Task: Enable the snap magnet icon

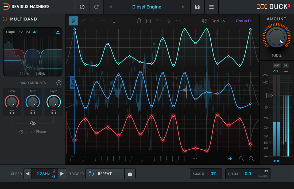Action: click(204, 20)
